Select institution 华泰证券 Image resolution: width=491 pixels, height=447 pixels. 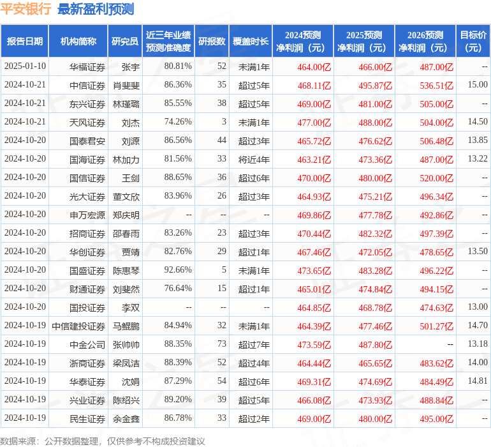pos(87,381)
